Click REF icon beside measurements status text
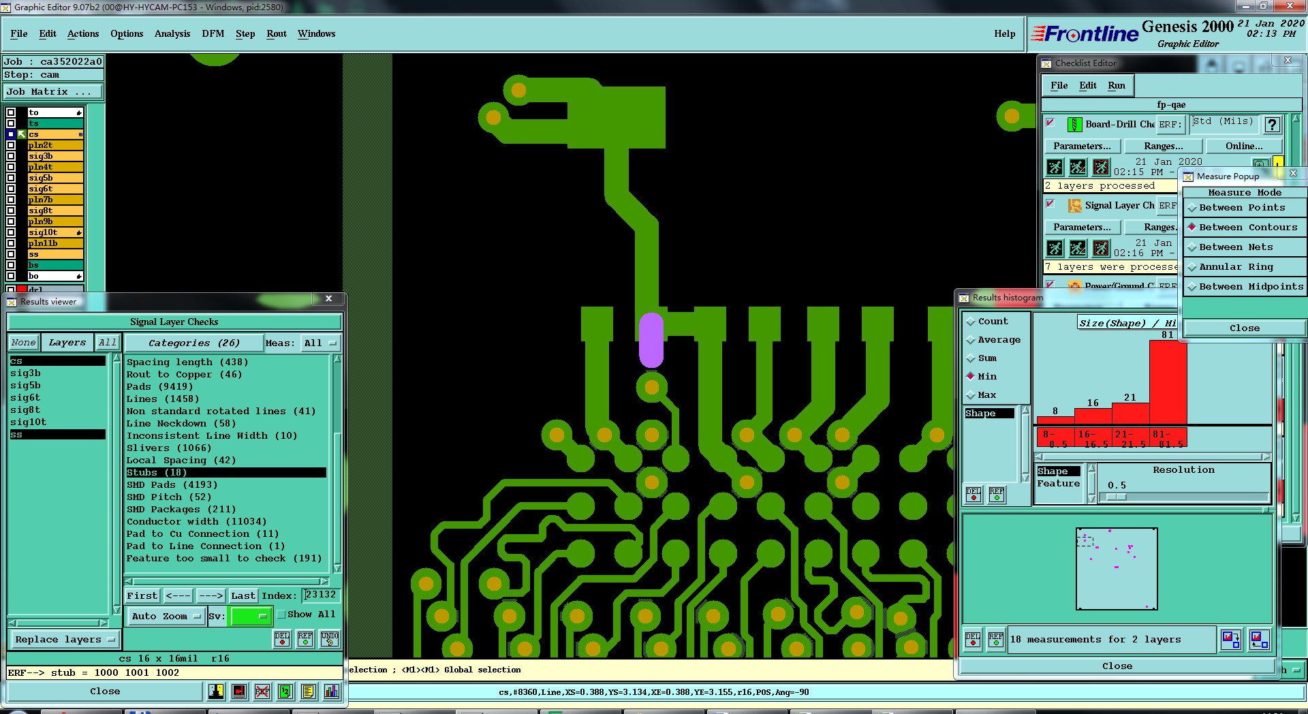 click(996, 640)
